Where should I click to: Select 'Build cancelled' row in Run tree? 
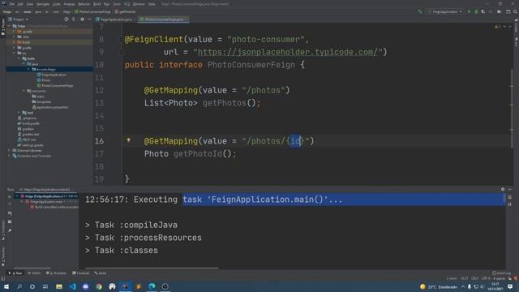click(x=54, y=207)
